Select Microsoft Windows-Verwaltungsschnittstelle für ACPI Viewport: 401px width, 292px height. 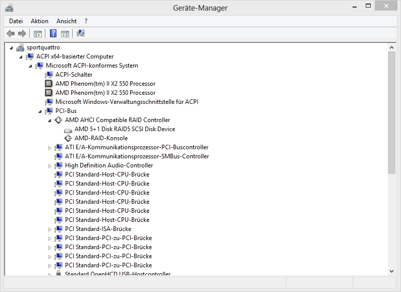(x=127, y=102)
